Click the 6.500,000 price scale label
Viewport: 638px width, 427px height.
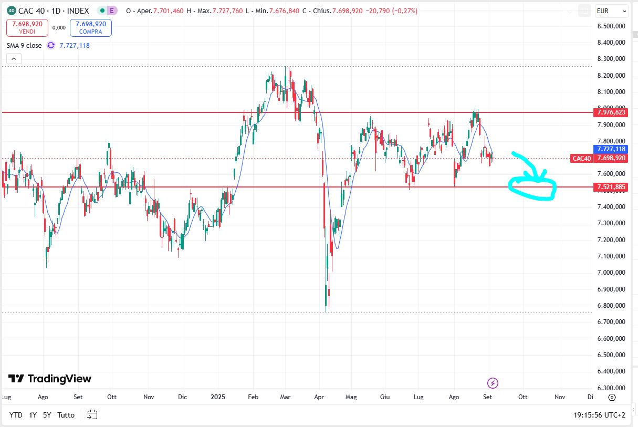(611, 355)
